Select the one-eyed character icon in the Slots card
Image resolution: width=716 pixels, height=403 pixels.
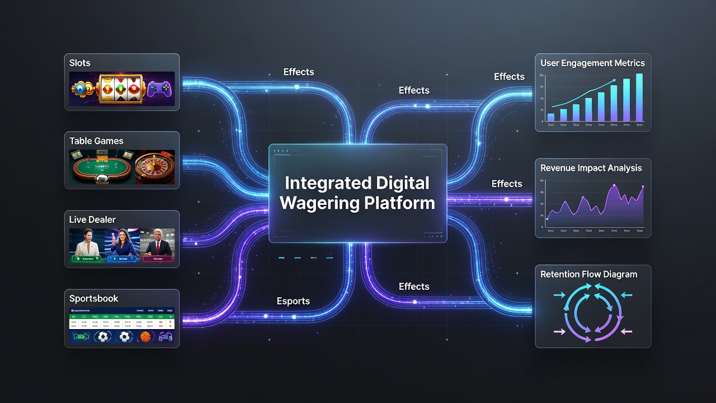coord(82,89)
